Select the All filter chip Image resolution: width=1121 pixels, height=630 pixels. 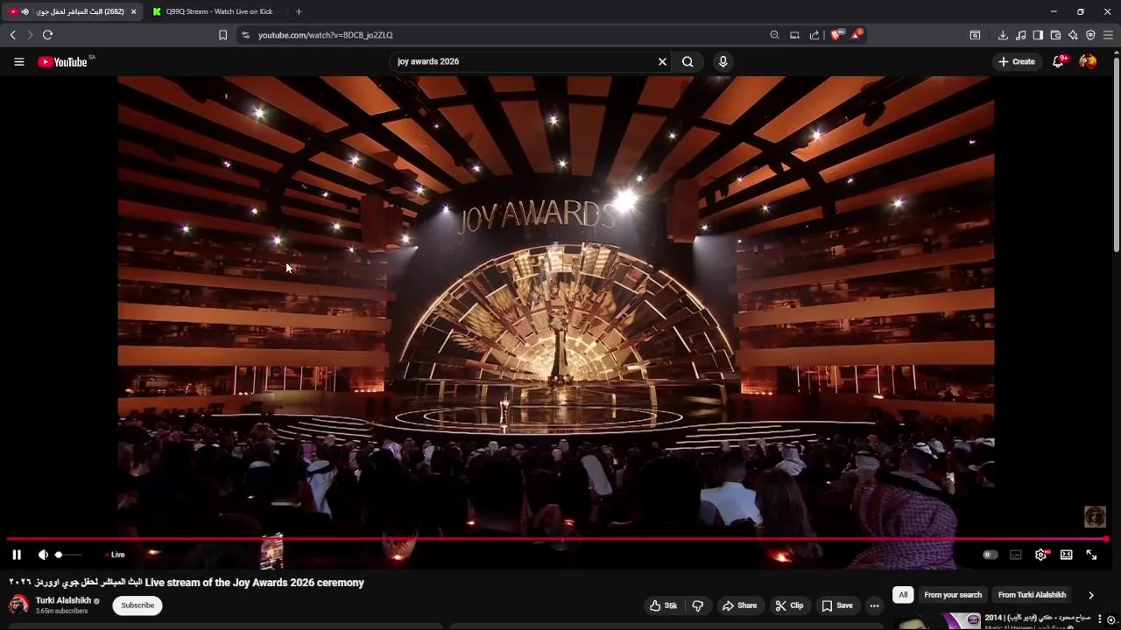click(x=903, y=595)
